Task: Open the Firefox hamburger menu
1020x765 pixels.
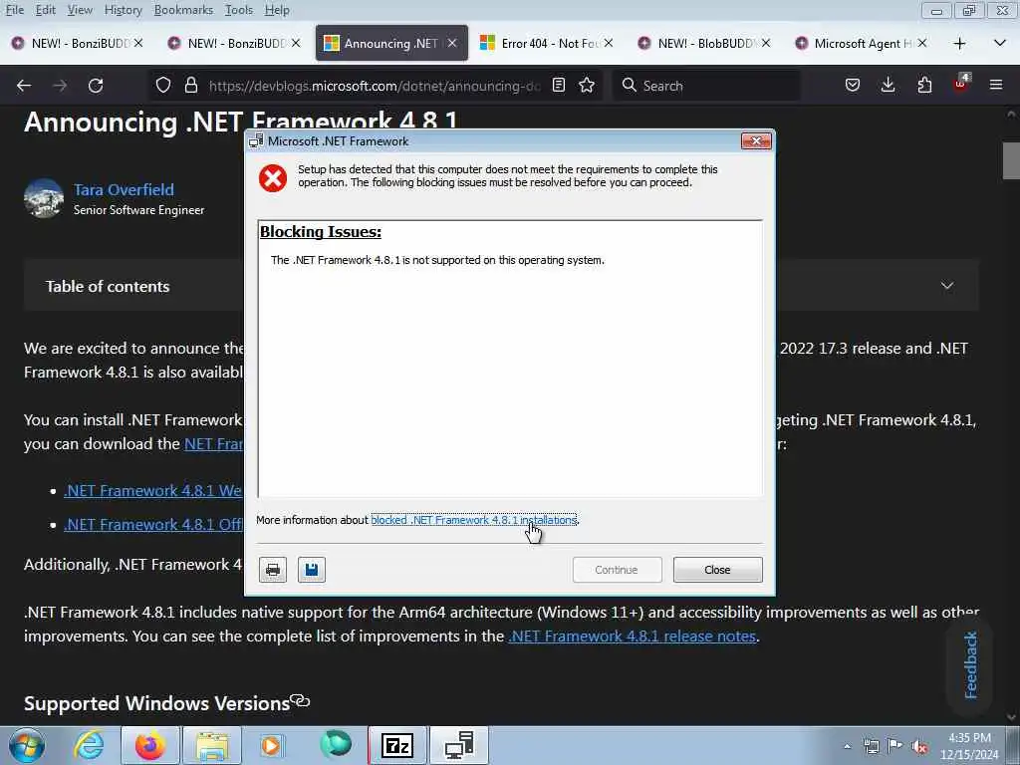Action: pos(996,86)
